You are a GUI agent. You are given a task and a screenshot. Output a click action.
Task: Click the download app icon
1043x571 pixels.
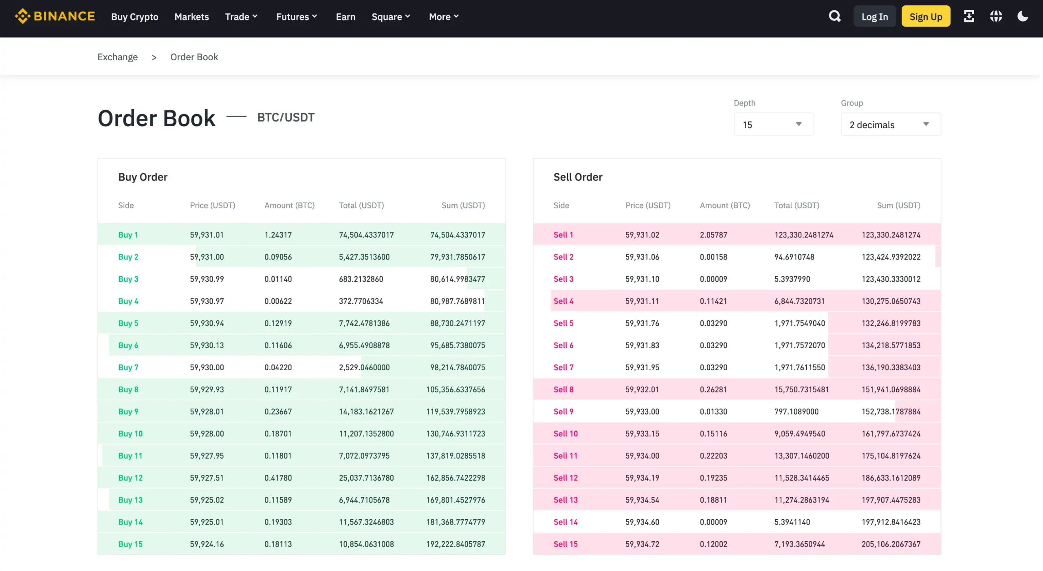pos(969,16)
